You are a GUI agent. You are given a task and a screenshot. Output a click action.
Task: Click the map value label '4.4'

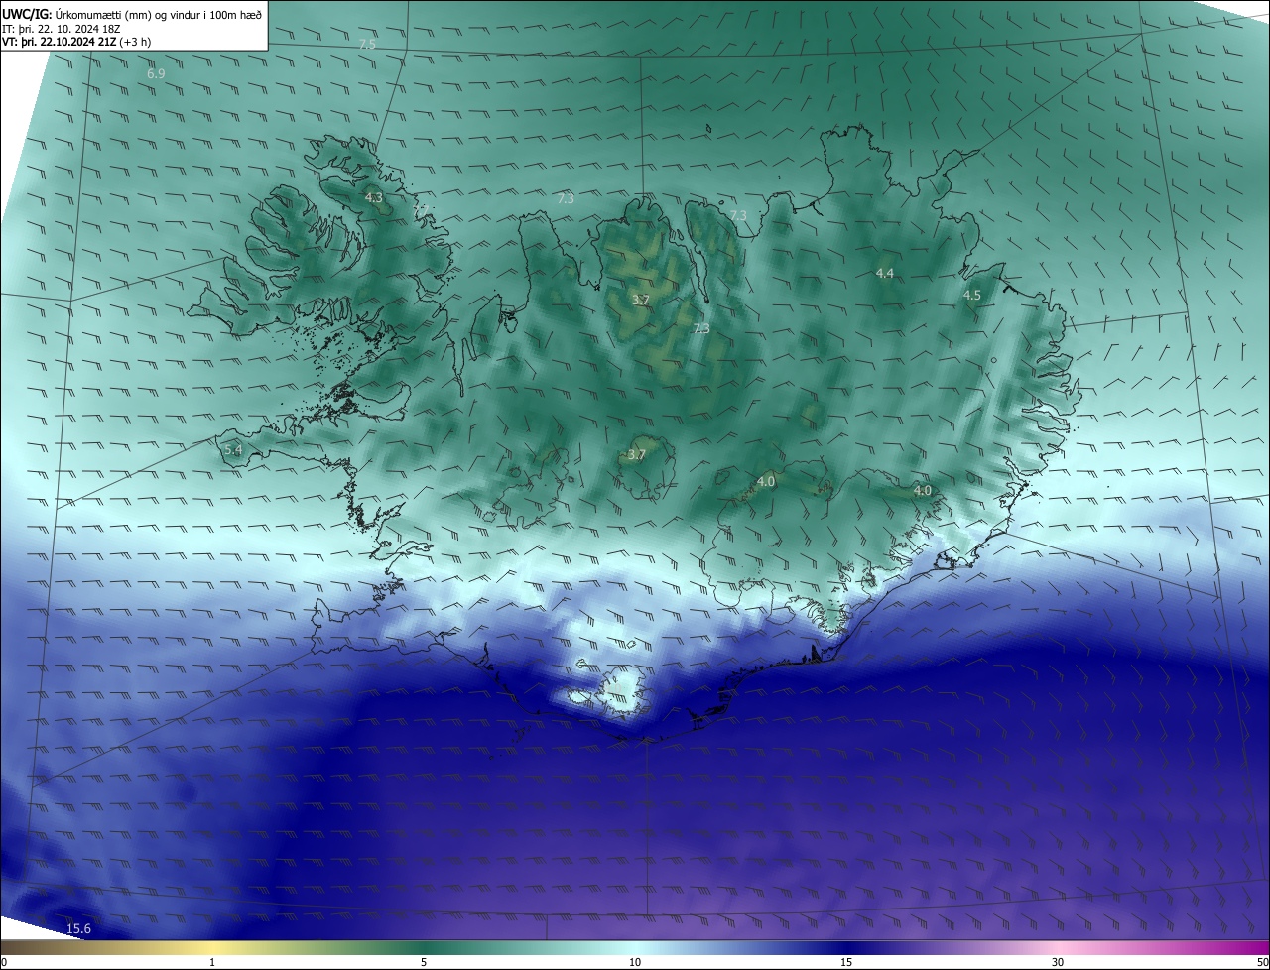[885, 273]
